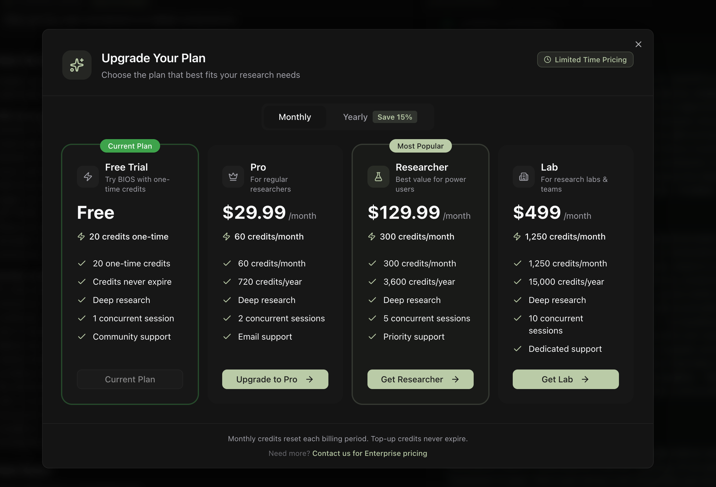Image resolution: width=716 pixels, height=487 pixels.
Task: Click the crown icon for Pro plan
Action: point(233,176)
